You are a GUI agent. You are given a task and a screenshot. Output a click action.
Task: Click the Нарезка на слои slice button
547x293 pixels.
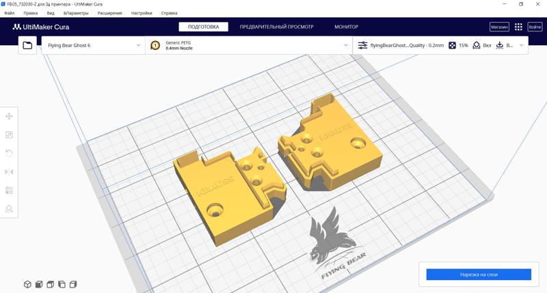click(x=479, y=275)
